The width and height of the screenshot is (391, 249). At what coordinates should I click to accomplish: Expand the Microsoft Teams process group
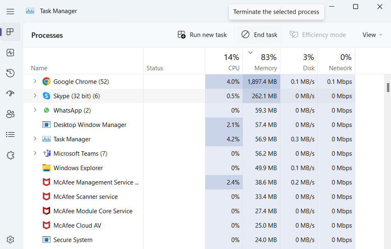coord(35,153)
